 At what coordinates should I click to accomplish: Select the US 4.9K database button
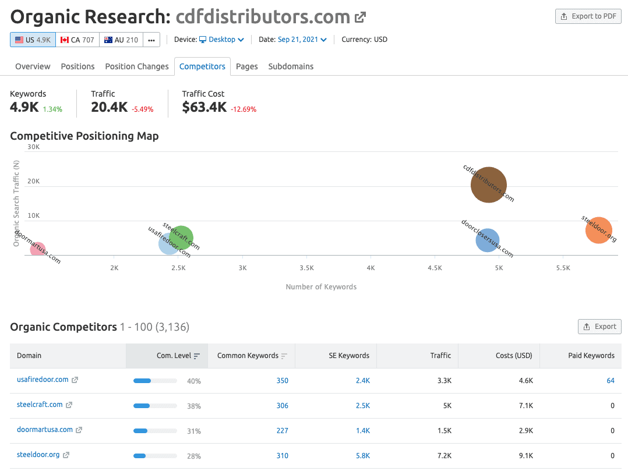point(33,40)
